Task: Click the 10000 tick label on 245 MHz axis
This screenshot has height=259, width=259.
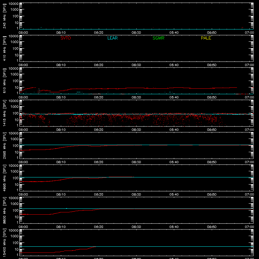Action: (x=14, y=4)
